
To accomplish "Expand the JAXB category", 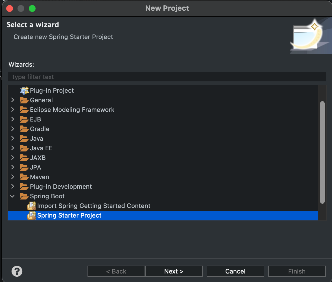I will 12,158.
